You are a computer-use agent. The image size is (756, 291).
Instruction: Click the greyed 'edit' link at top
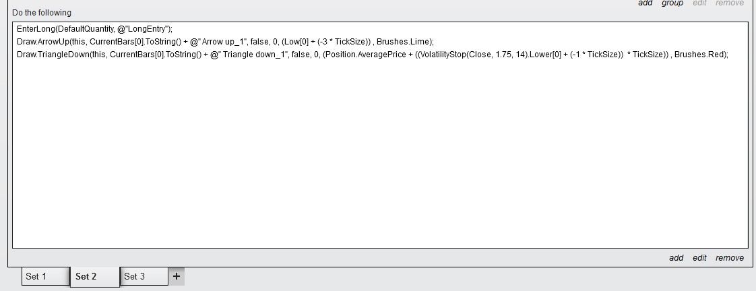[x=699, y=3]
